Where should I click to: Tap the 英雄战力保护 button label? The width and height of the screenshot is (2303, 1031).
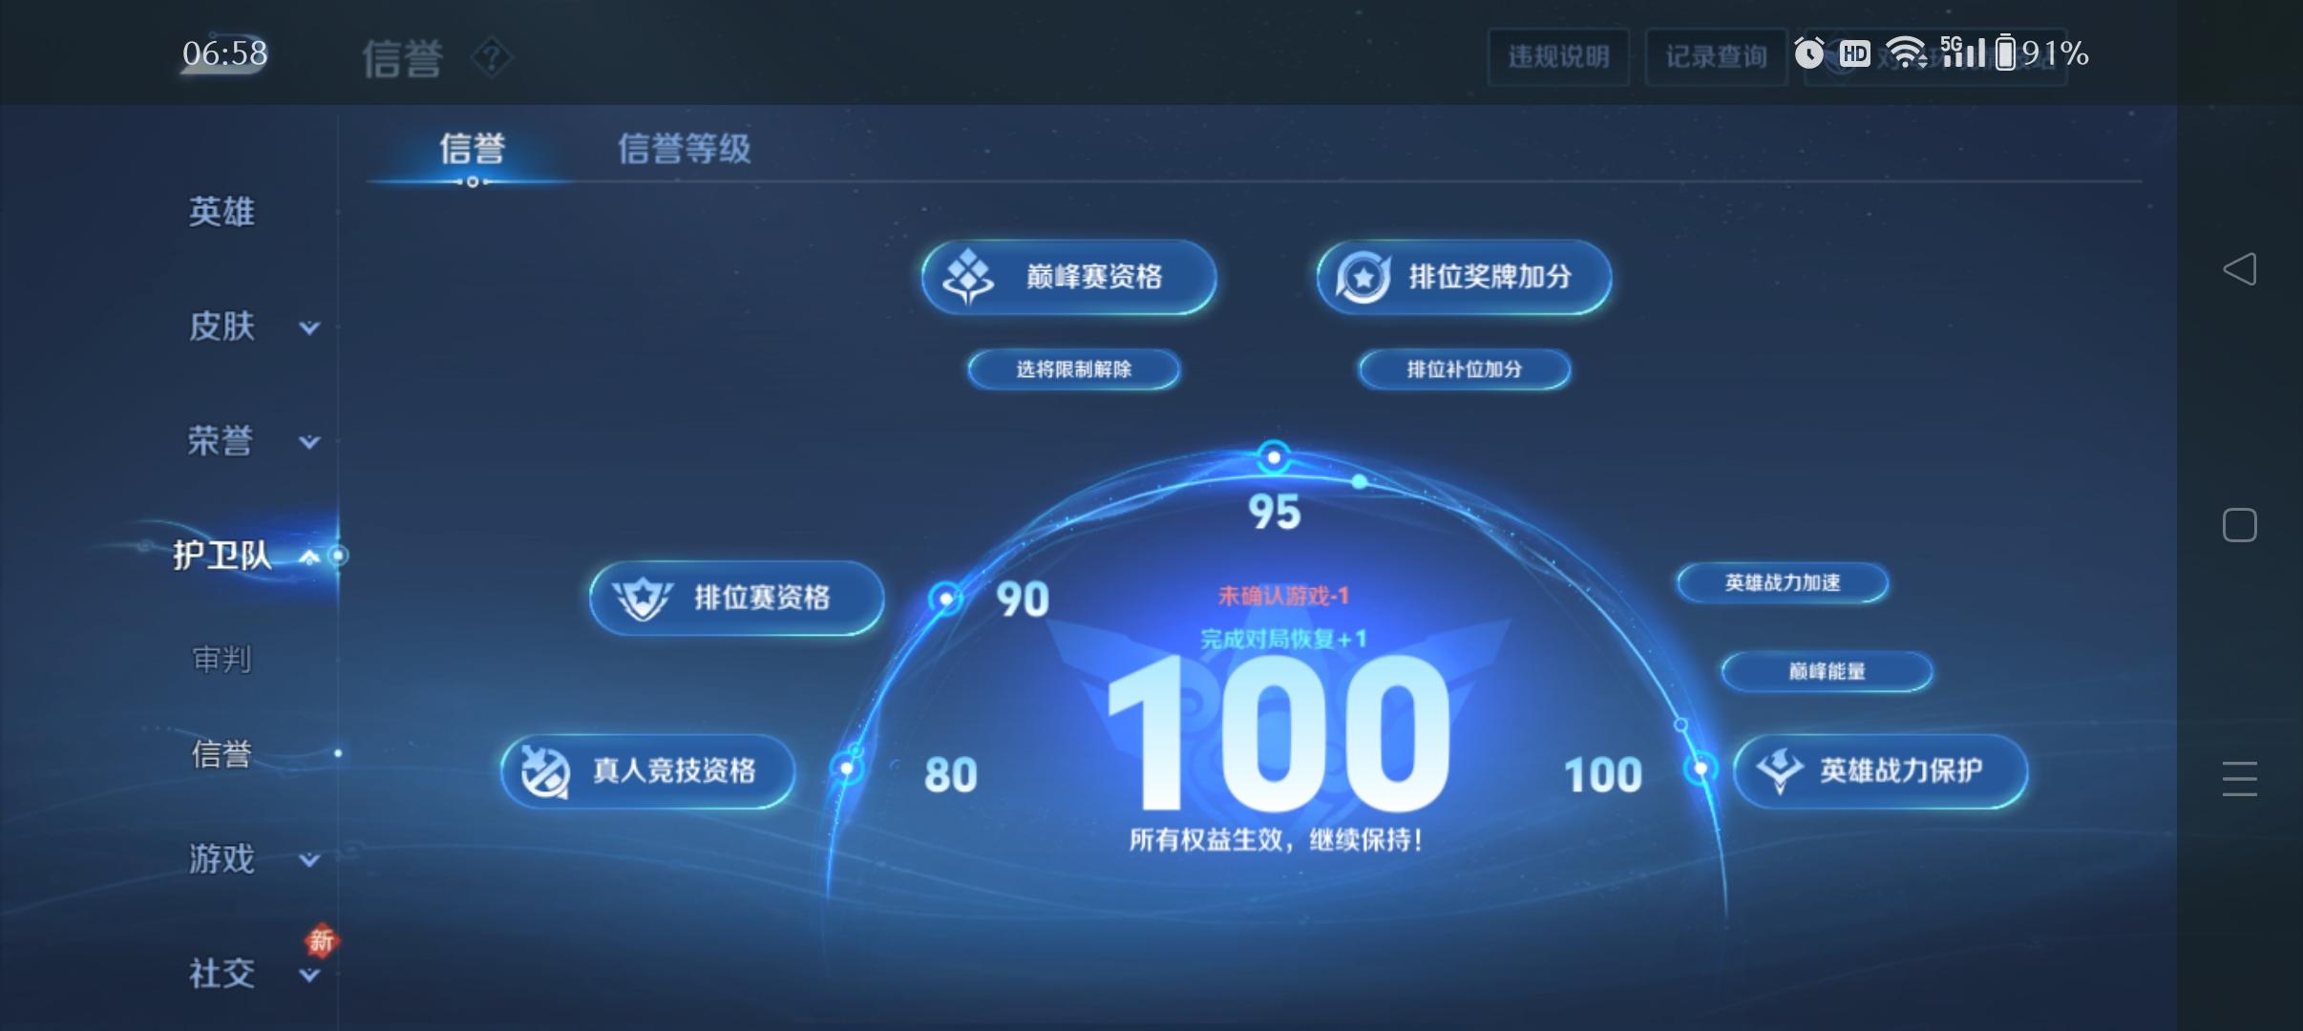(x=1901, y=771)
